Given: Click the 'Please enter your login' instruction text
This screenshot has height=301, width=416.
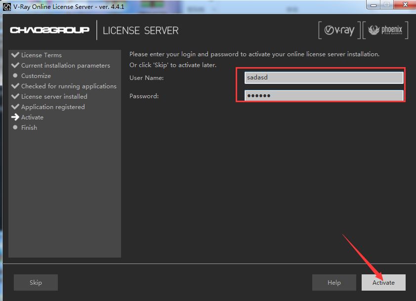Looking at the screenshot, I should pyautogui.click(x=254, y=54).
